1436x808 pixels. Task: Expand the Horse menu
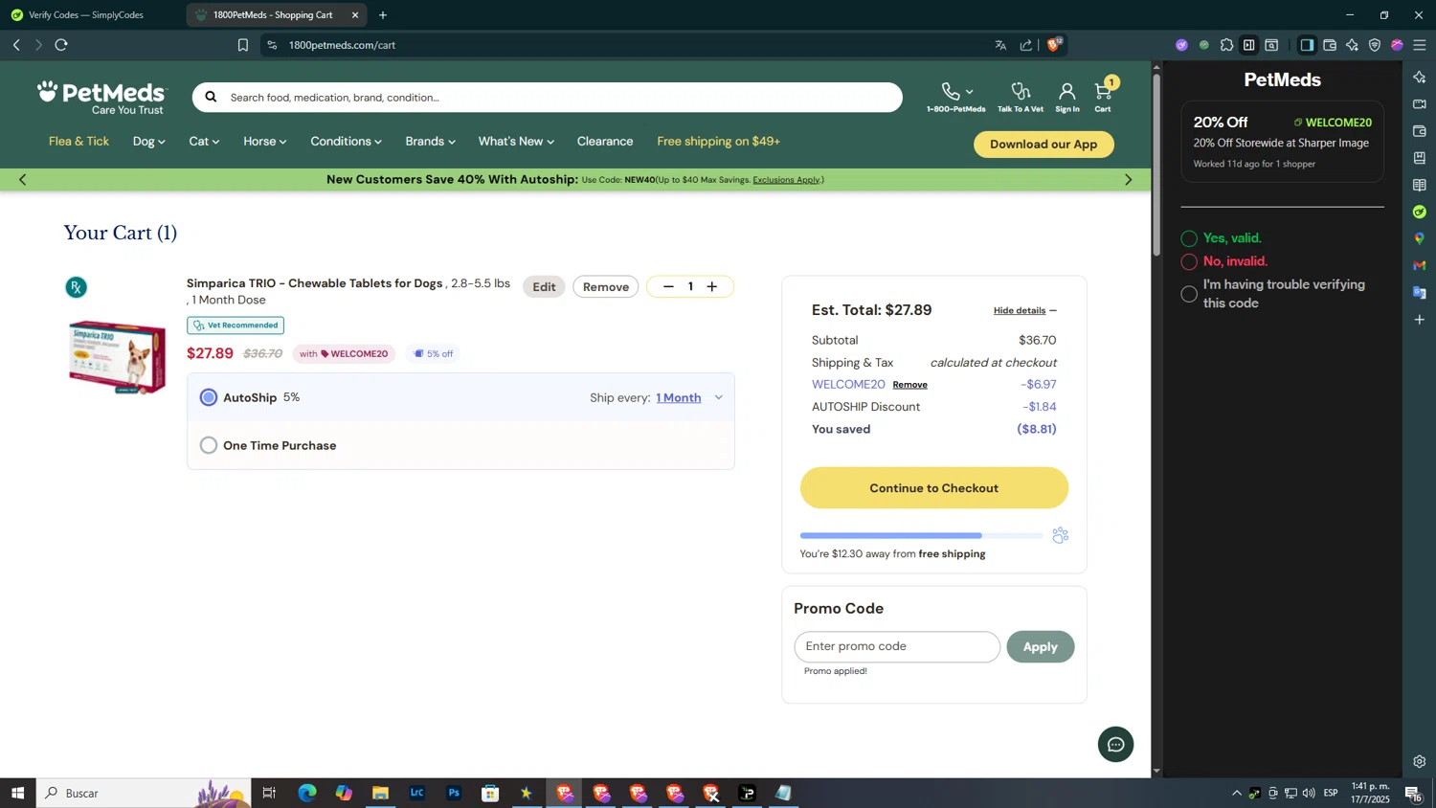pos(265,142)
